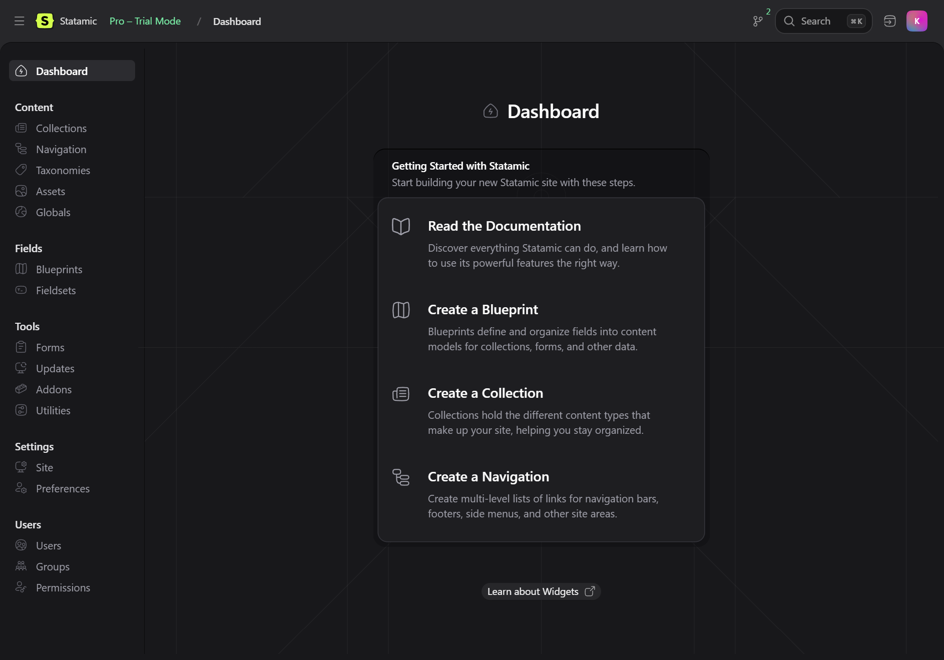Viewport: 944px width, 660px height.
Task: Open the Assets section
Action: pyautogui.click(x=72, y=191)
